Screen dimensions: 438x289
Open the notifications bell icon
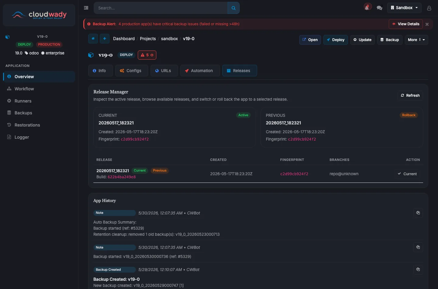click(x=367, y=7)
